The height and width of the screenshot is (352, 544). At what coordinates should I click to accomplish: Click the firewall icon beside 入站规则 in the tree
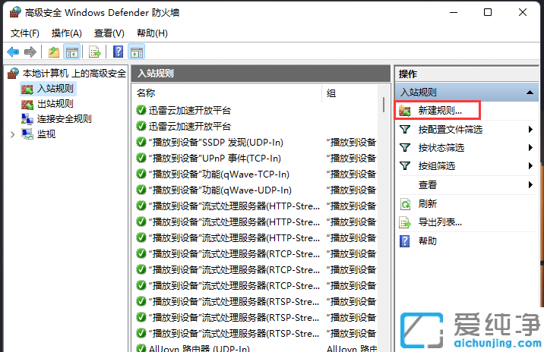[27, 89]
